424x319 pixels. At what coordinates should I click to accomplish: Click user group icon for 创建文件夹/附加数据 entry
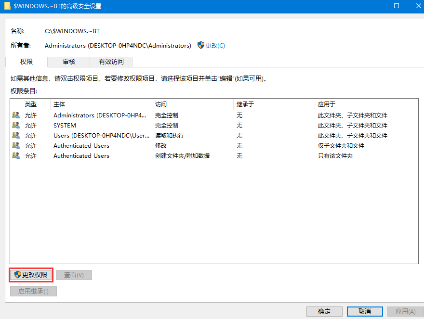[x=16, y=156]
